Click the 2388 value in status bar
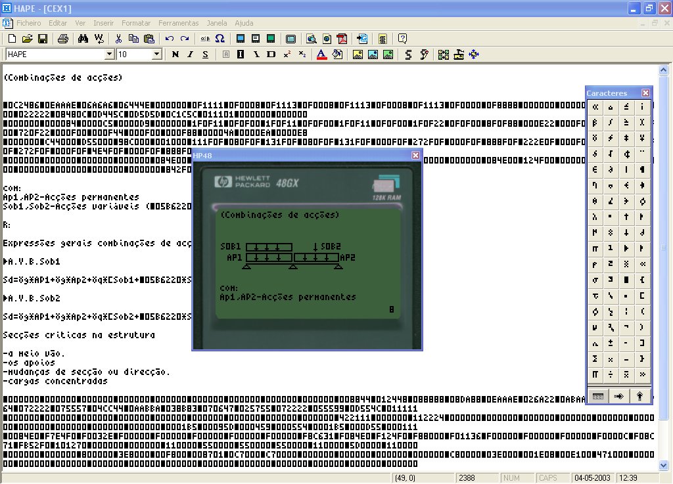Viewport: 673px width, 484px height. 467,477
